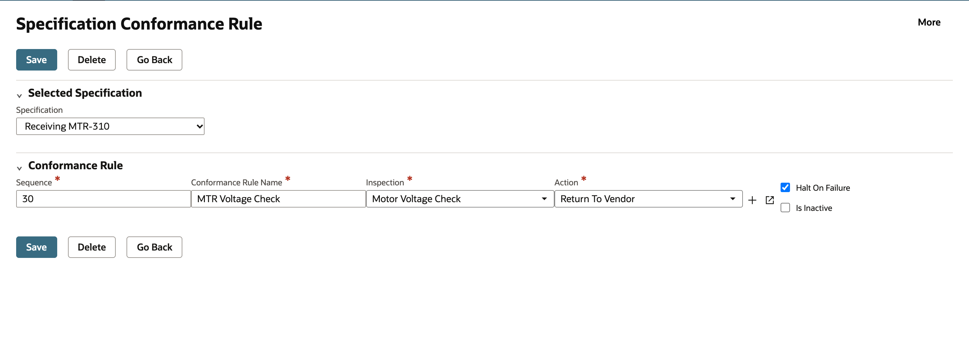Open the Specification dropdown showing Receiving MTR-310

click(110, 126)
